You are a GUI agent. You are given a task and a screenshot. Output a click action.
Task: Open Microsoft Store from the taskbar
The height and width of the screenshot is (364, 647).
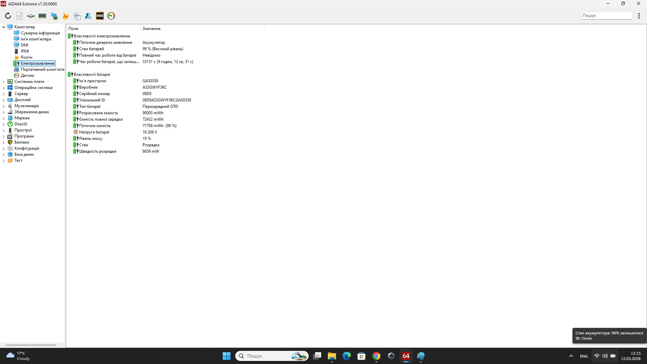click(361, 356)
